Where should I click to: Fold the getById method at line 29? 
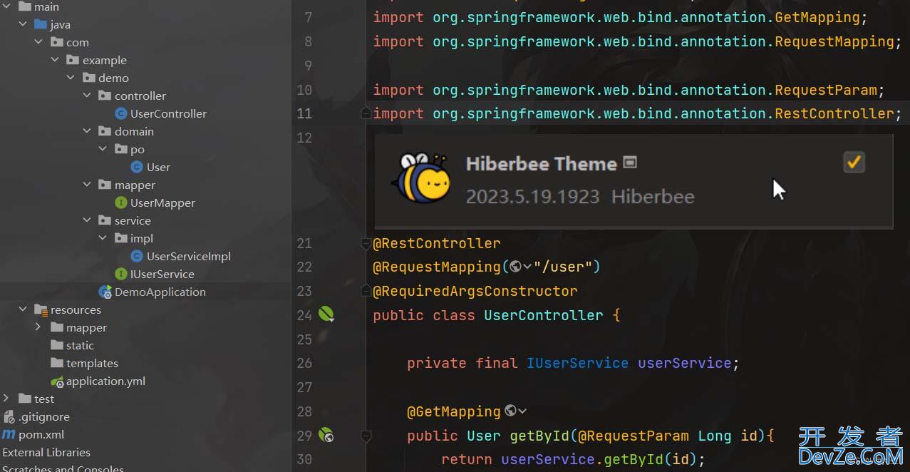coord(366,435)
